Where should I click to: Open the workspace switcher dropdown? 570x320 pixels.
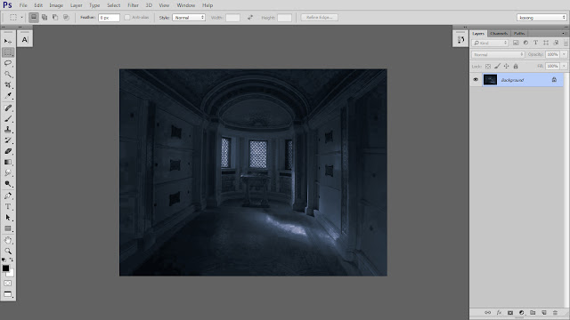point(541,18)
